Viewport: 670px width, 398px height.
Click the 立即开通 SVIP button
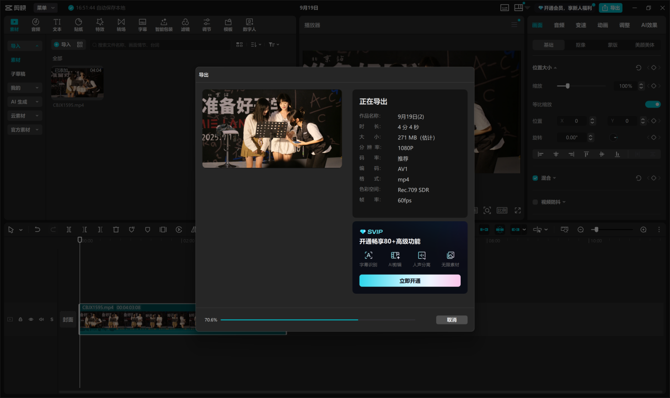pyautogui.click(x=410, y=281)
